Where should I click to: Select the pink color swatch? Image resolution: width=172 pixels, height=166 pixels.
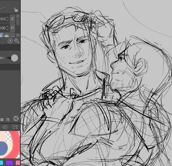tap(18, 163)
